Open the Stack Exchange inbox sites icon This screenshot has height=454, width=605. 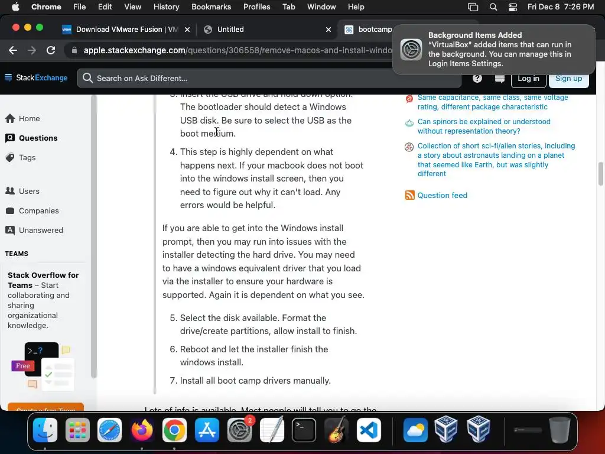click(x=500, y=79)
